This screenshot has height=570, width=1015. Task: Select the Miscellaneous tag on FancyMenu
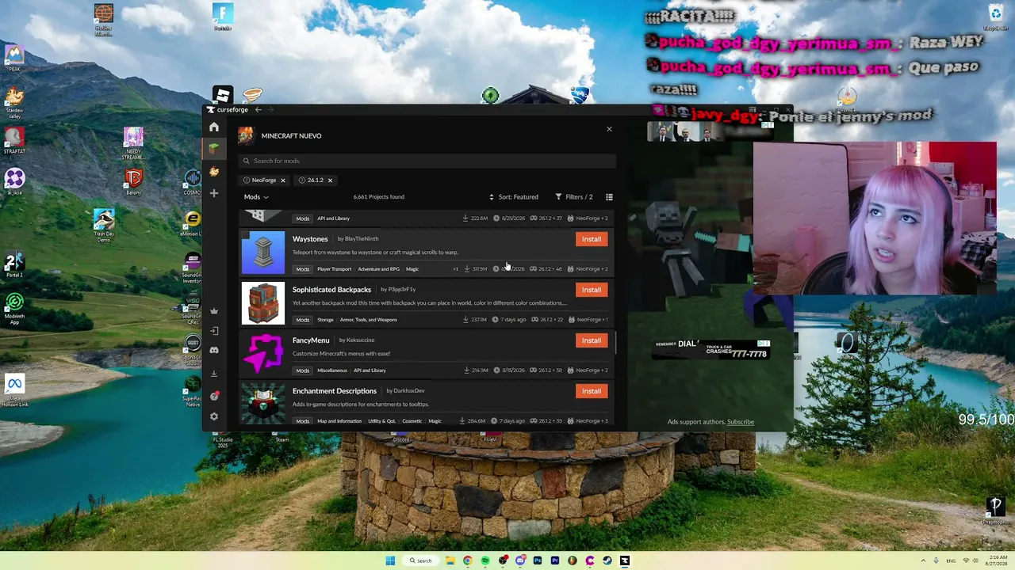pyautogui.click(x=332, y=370)
